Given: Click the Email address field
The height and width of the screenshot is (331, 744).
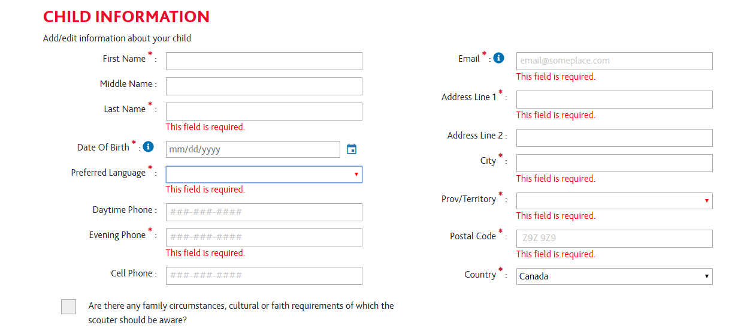Looking at the screenshot, I should coord(615,61).
